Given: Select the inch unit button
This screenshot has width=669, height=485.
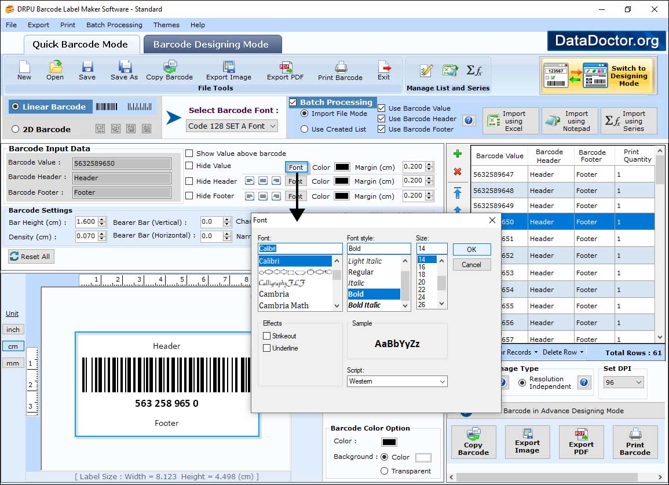Looking at the screenshot, I should [x=13, y=330].
